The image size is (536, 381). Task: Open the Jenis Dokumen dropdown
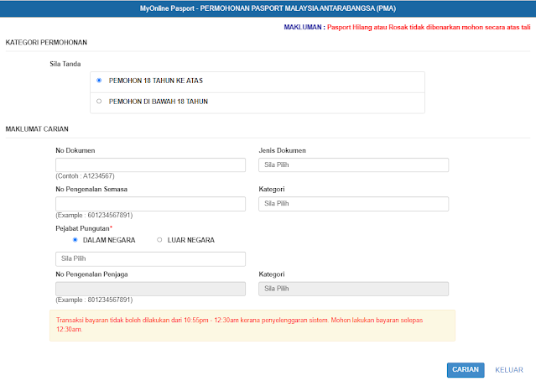[353, 164]
